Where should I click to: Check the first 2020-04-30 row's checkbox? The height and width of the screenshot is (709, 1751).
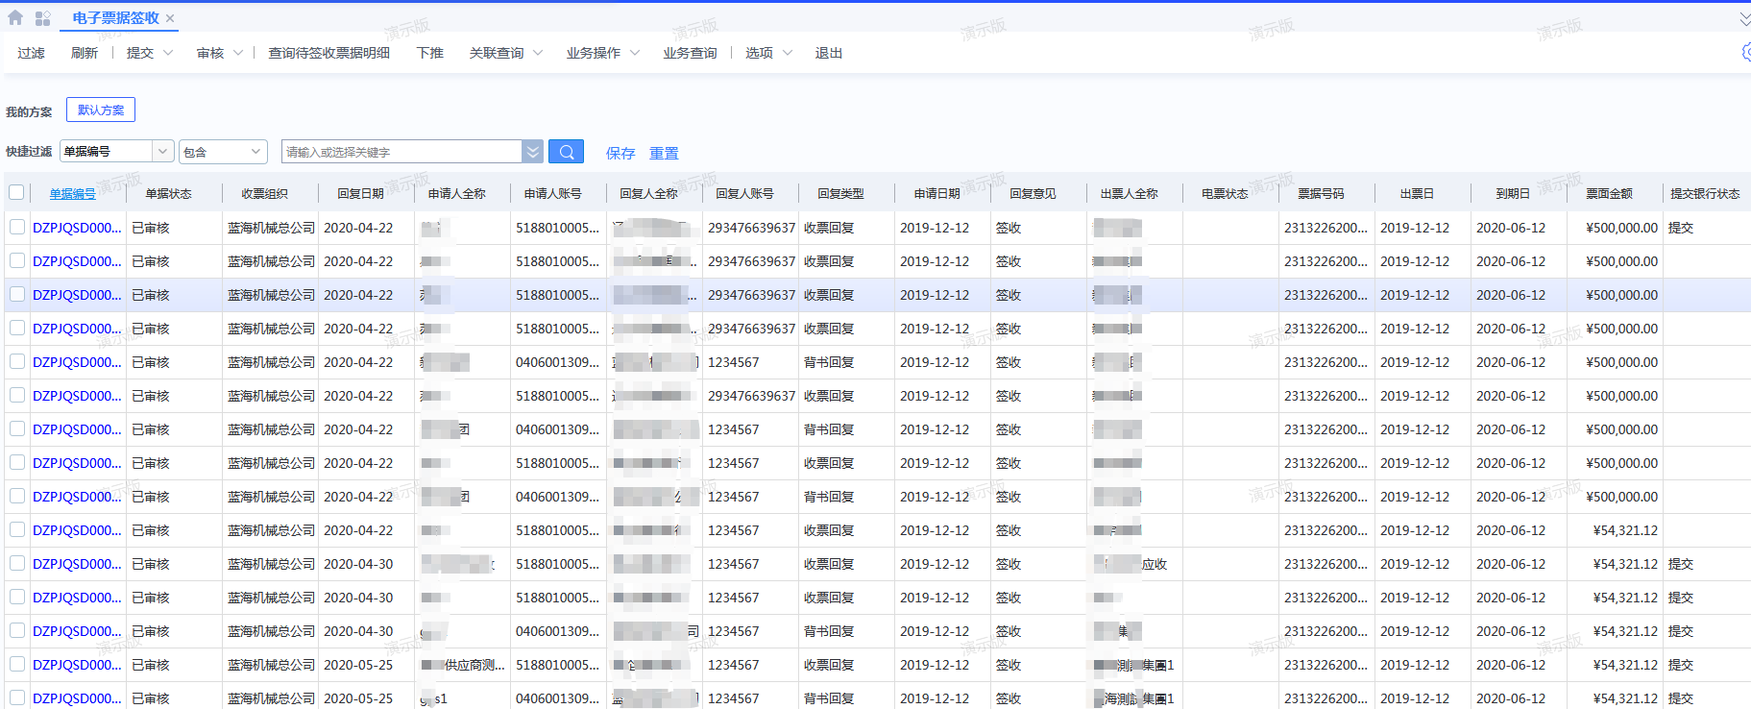point(17,563)
